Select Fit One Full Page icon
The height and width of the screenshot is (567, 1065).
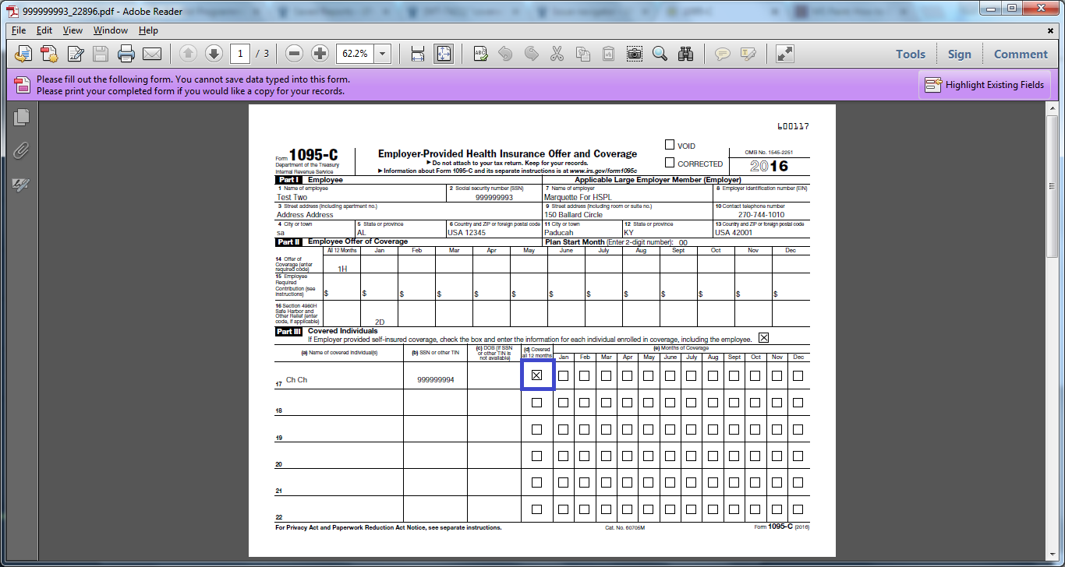tap(443, 54)
